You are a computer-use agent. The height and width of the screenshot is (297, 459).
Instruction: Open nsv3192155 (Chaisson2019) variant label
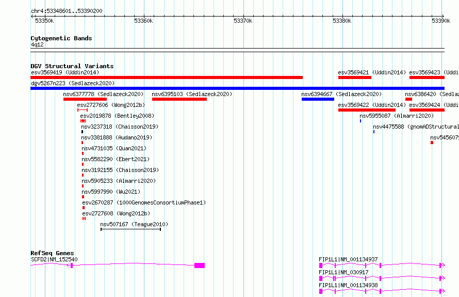120,170
